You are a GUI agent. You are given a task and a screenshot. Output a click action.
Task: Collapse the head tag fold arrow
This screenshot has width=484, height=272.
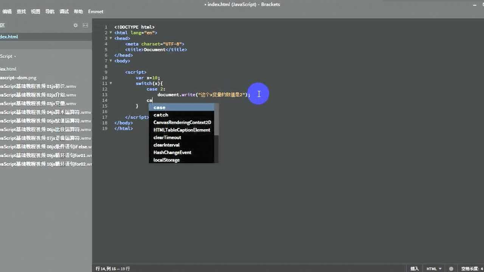click(111, 39)
